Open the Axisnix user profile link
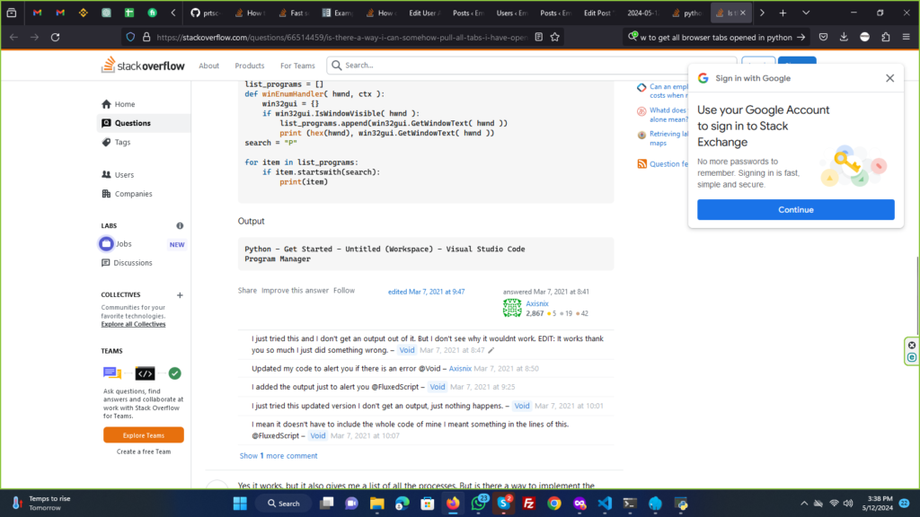This screenshot has width=920, height=517. tap(538, 303)
